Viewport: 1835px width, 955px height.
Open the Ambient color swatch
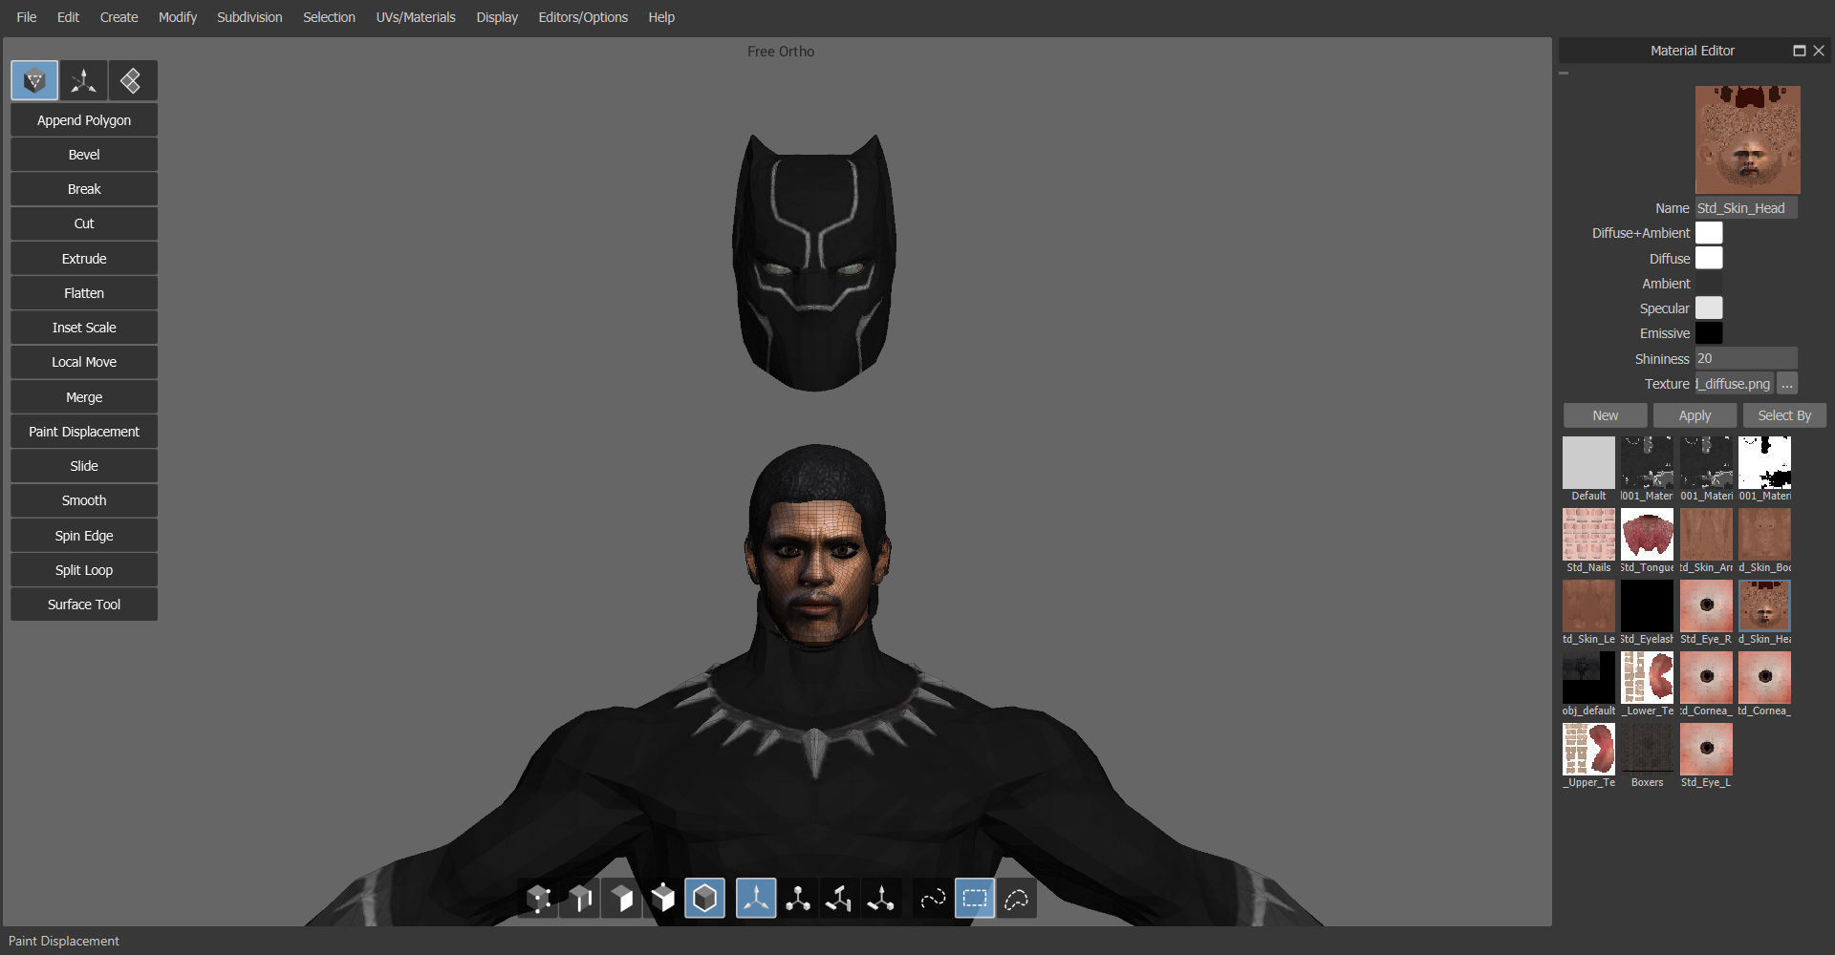(x=1709, y=284)
